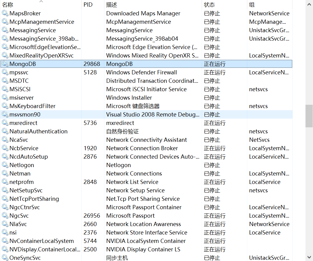Click the gear icon beside MSDTC
The width and height of the screenshot is (313, 261).
[x=5, y=80]
